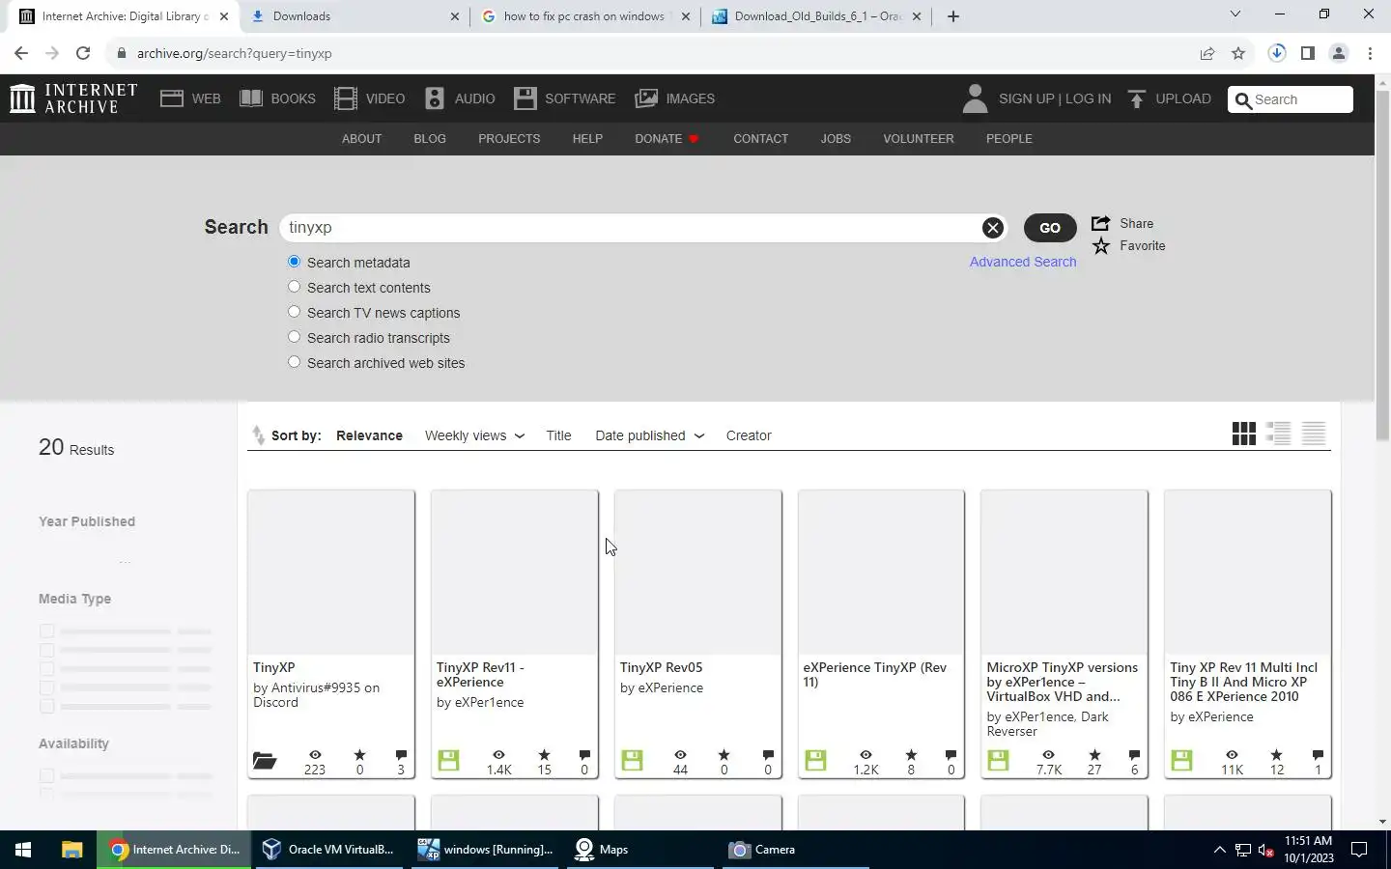The height and width of the screenshot is (869, 1391).
Task: Switch to tile grid view
Action: pos(1244,434)
